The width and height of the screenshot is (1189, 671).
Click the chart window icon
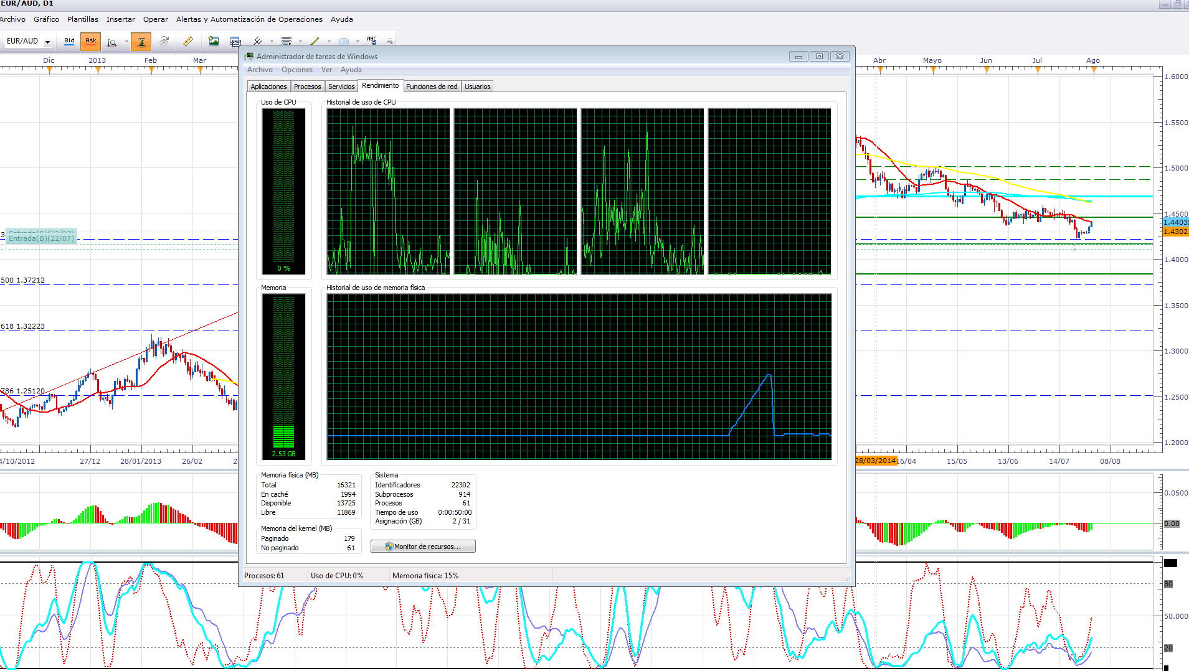(235, 42)
